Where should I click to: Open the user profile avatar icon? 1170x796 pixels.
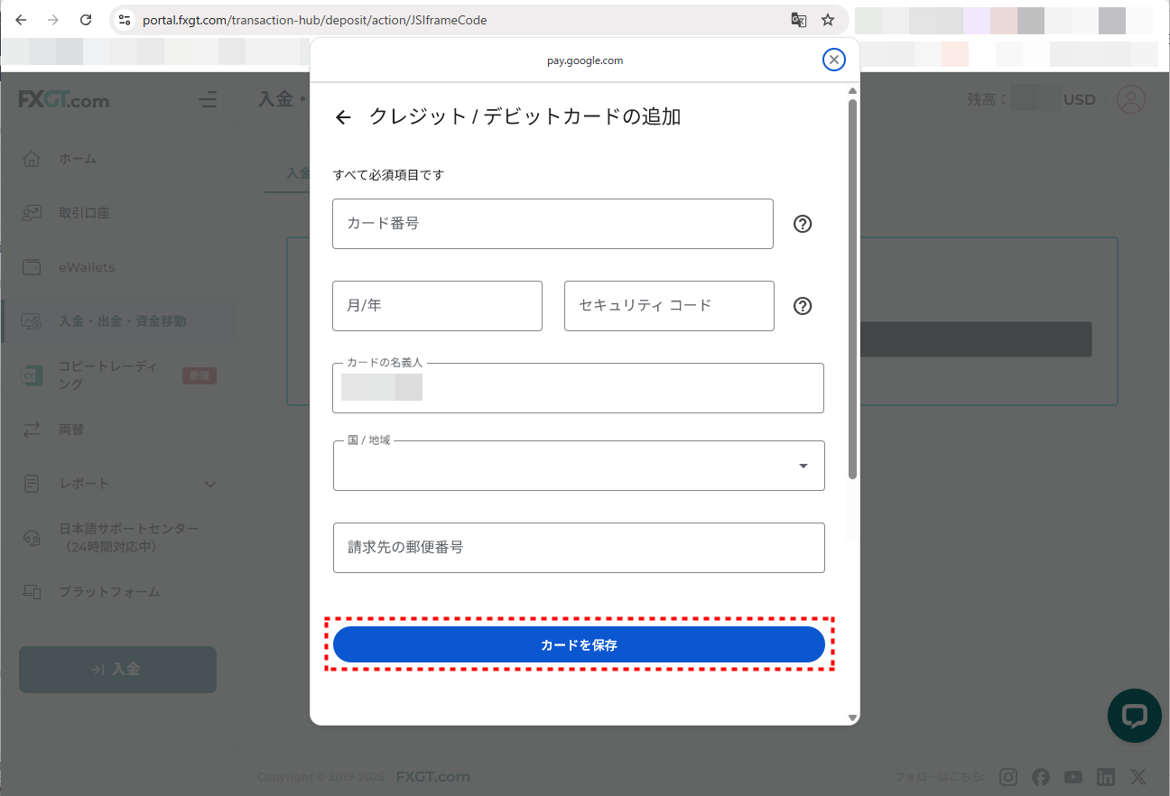(1131, 99)
